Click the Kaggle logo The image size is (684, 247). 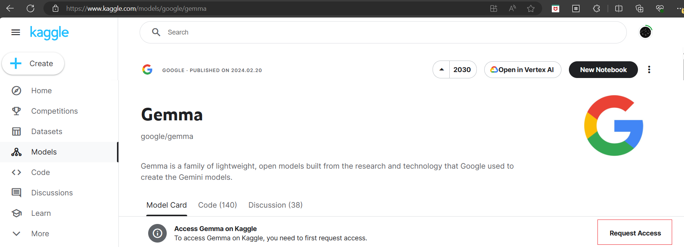(x=49, y=33)
